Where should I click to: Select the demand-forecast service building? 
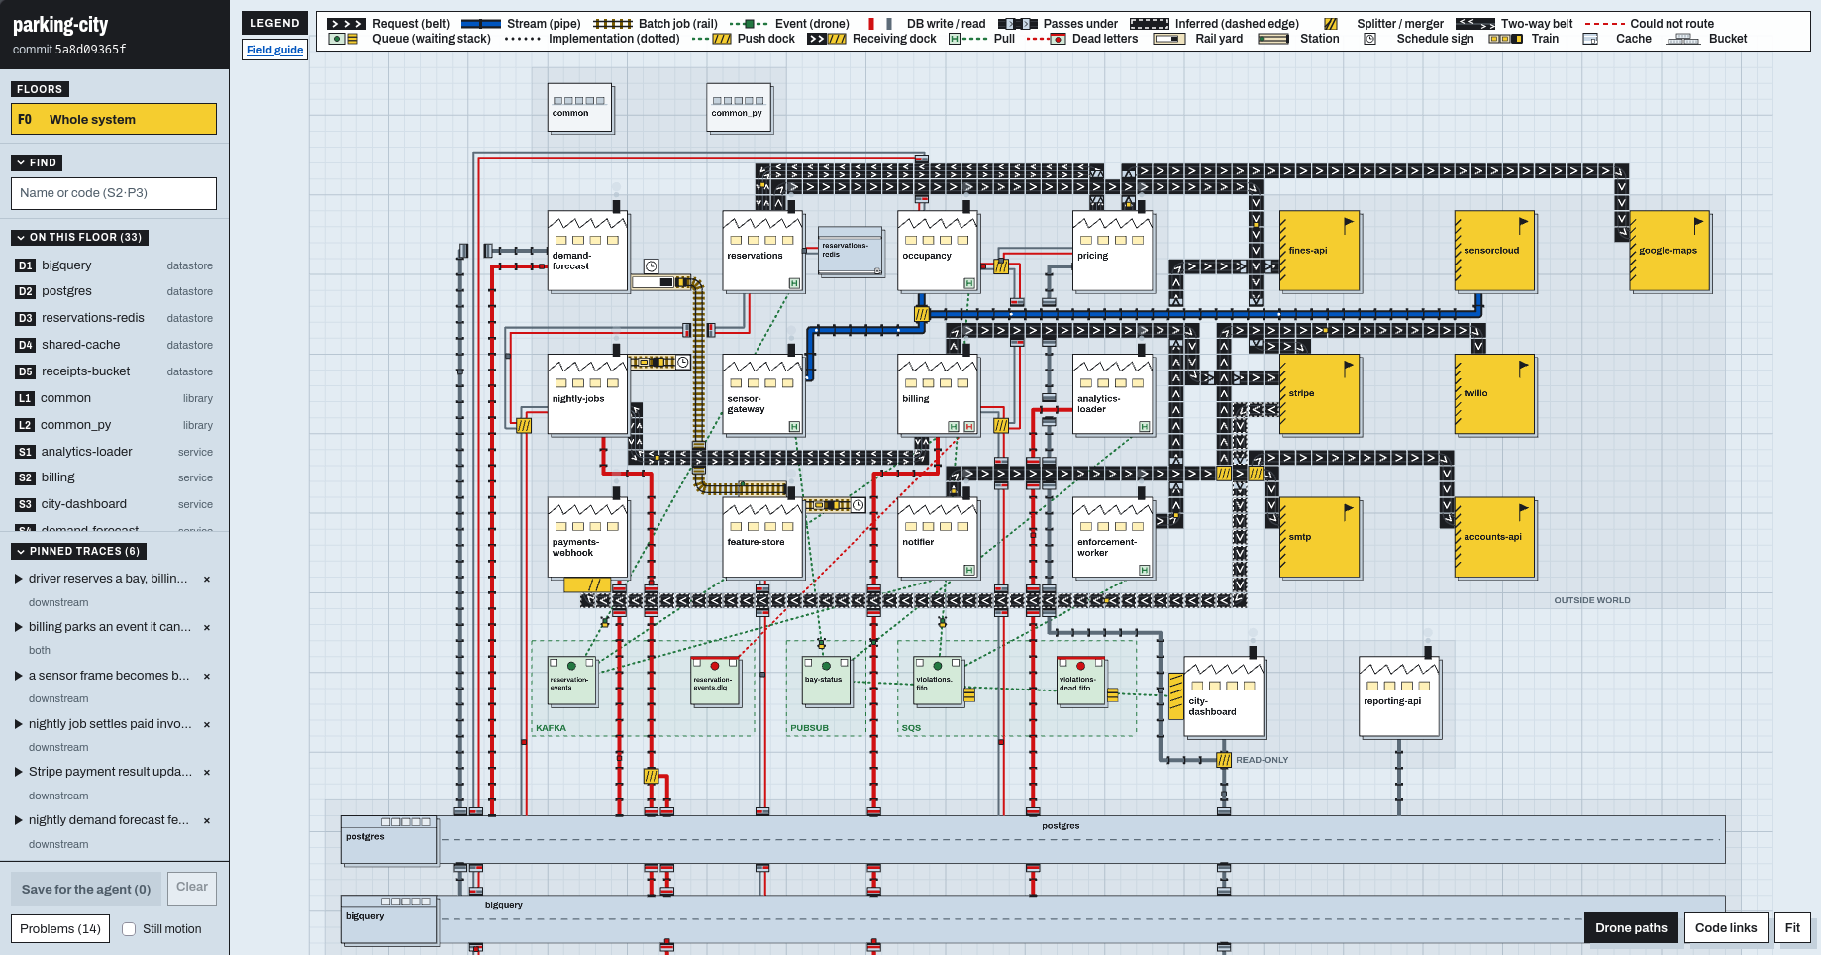point(588,251)
